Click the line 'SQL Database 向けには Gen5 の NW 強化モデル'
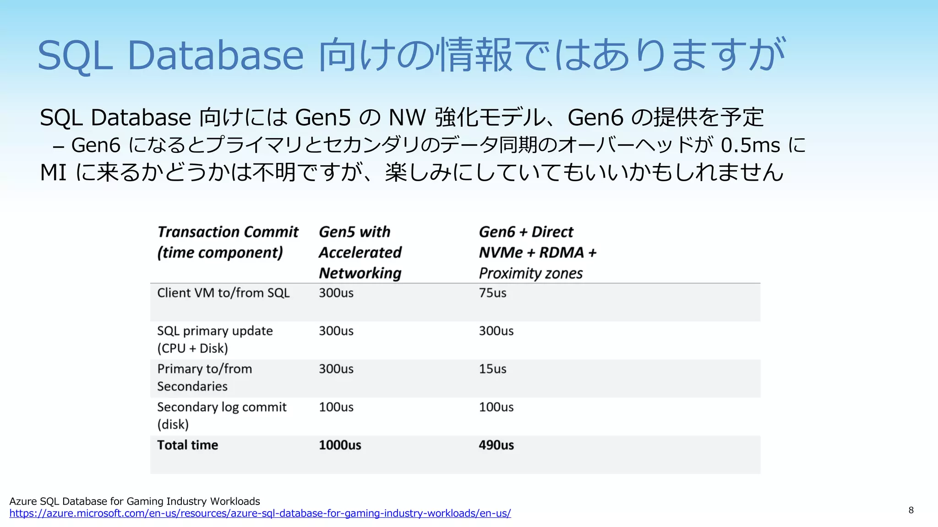 pos(402,117)
